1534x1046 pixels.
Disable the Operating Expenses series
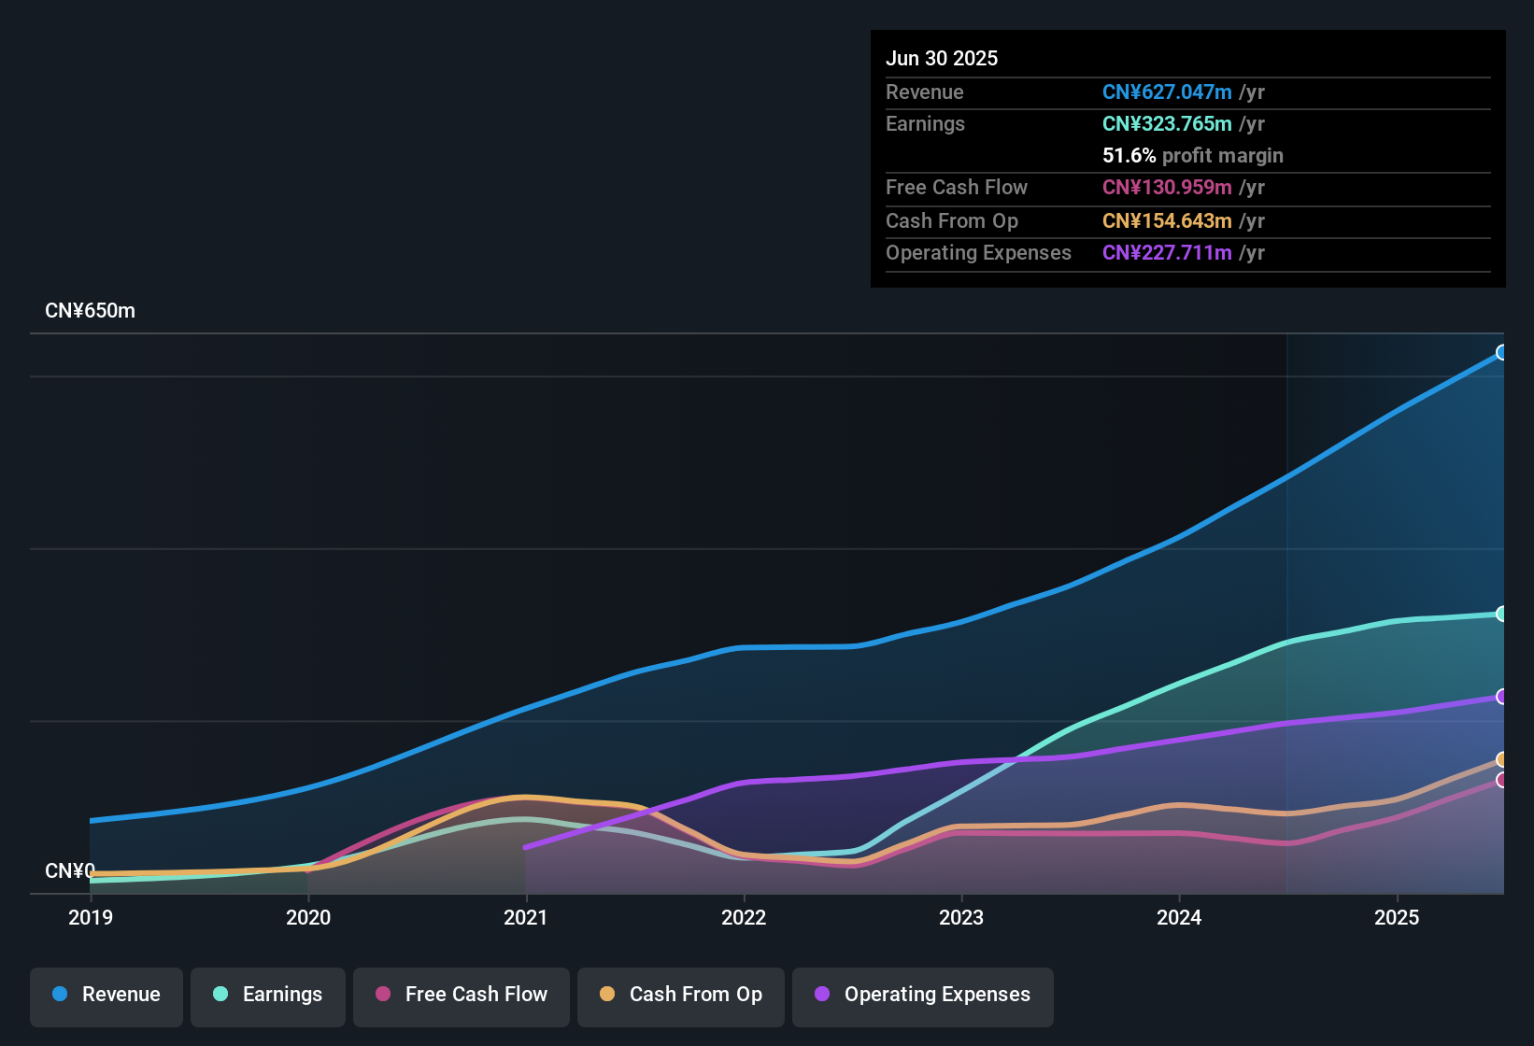(x=922, y=995)
